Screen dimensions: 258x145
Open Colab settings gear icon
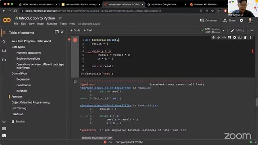241,21
